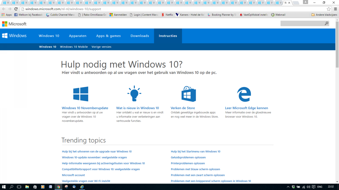Open Problemen met een knipperend scherm link
The height and width of the screenshot is (190, 339).
coord(211,181)
